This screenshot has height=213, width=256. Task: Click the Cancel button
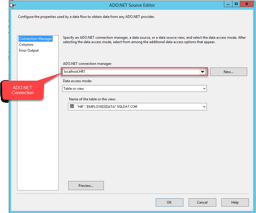(202, 202)
